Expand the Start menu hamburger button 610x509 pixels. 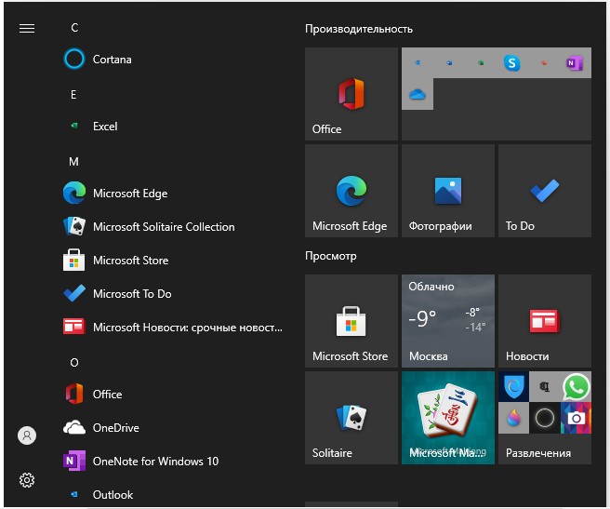[27, 29]
